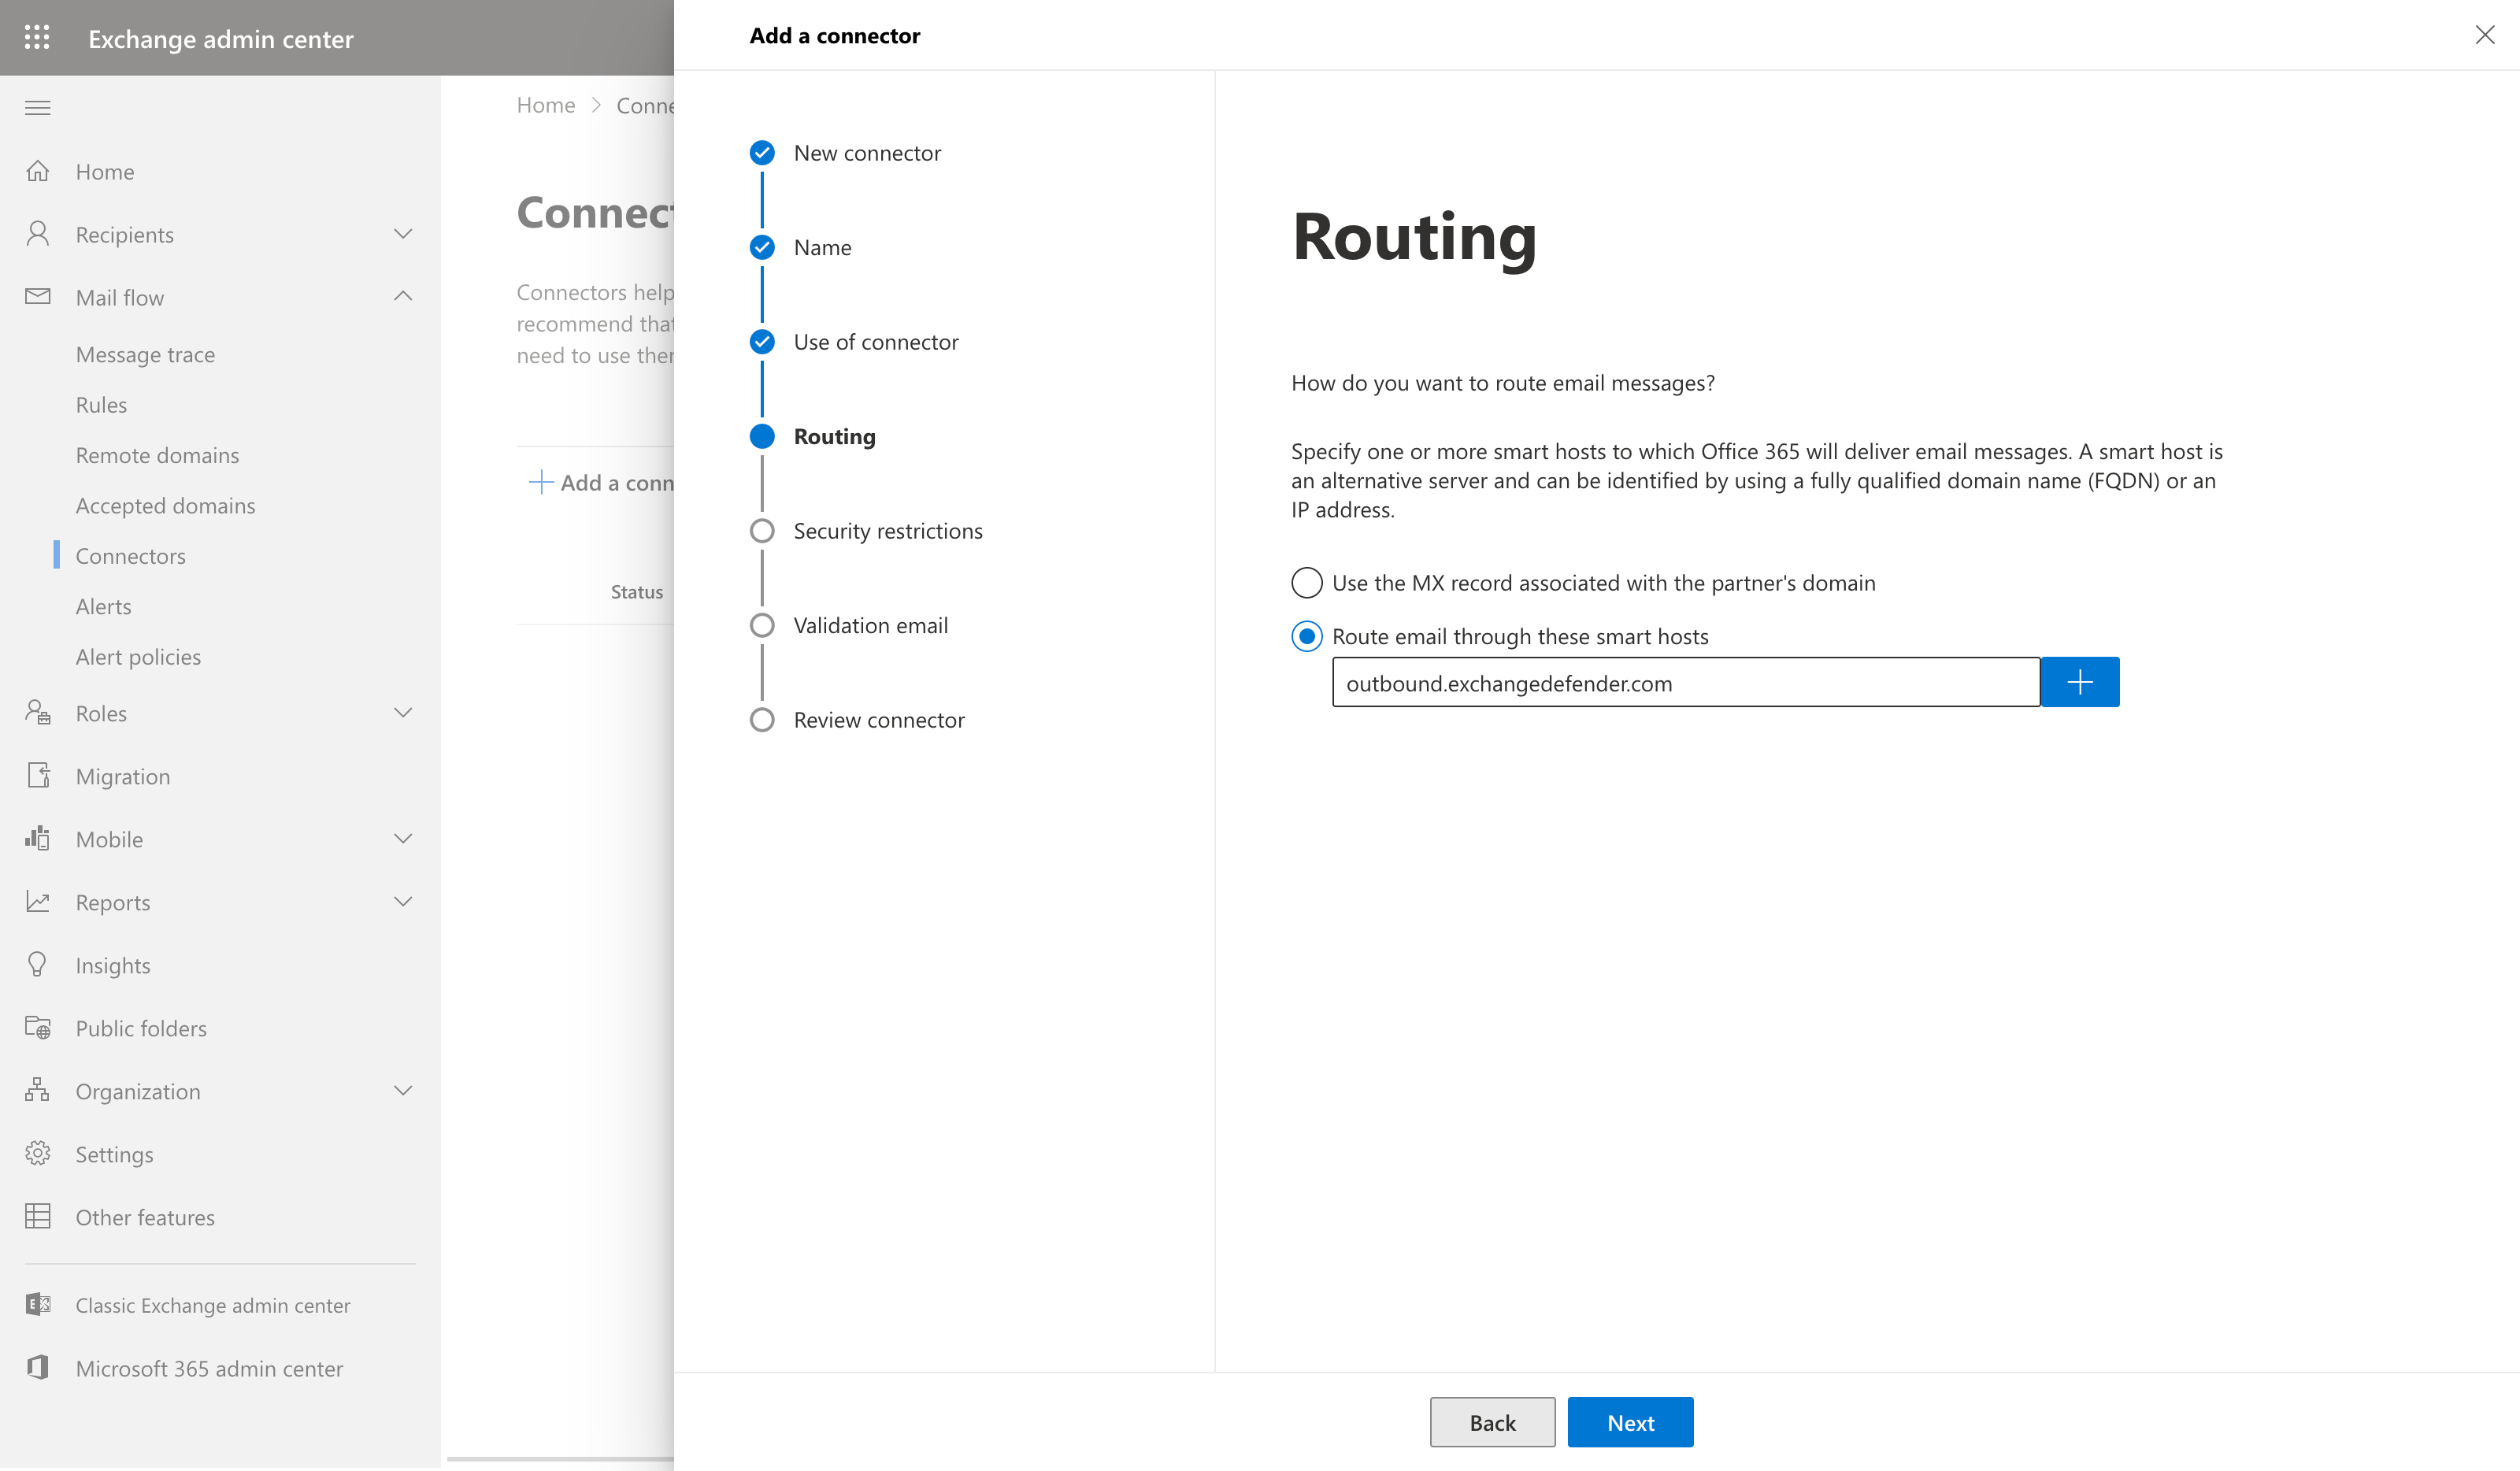Click the hamburger navigation menu icon
Viewport: 2520px width, 1471px height.
[37, 107]
